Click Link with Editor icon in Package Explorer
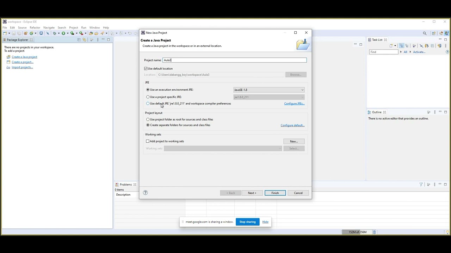 coord(85,40)
